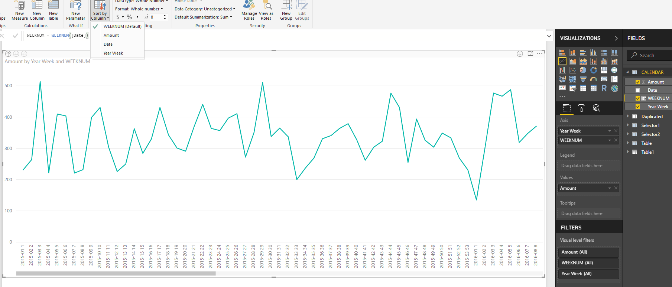Choose Amount in sort menu

[x=111, y=35]
